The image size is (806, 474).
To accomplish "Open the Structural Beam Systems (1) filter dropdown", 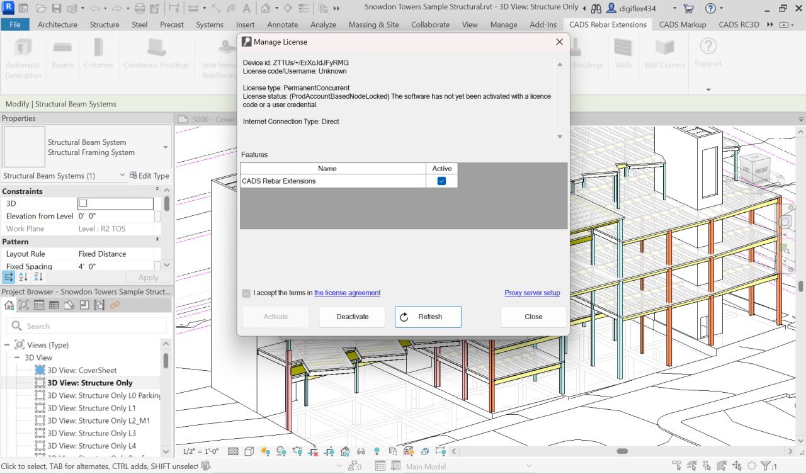I will point(122,176).
